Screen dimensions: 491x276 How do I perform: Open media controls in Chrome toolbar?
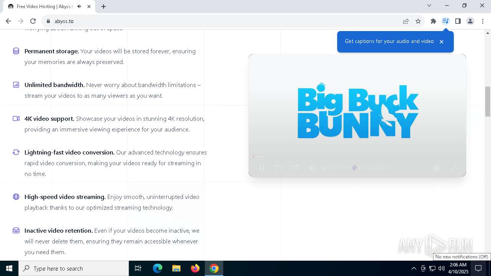[446, 21]
